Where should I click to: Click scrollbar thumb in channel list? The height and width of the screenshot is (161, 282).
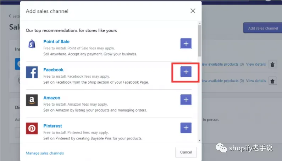click(x=200, y=41)
